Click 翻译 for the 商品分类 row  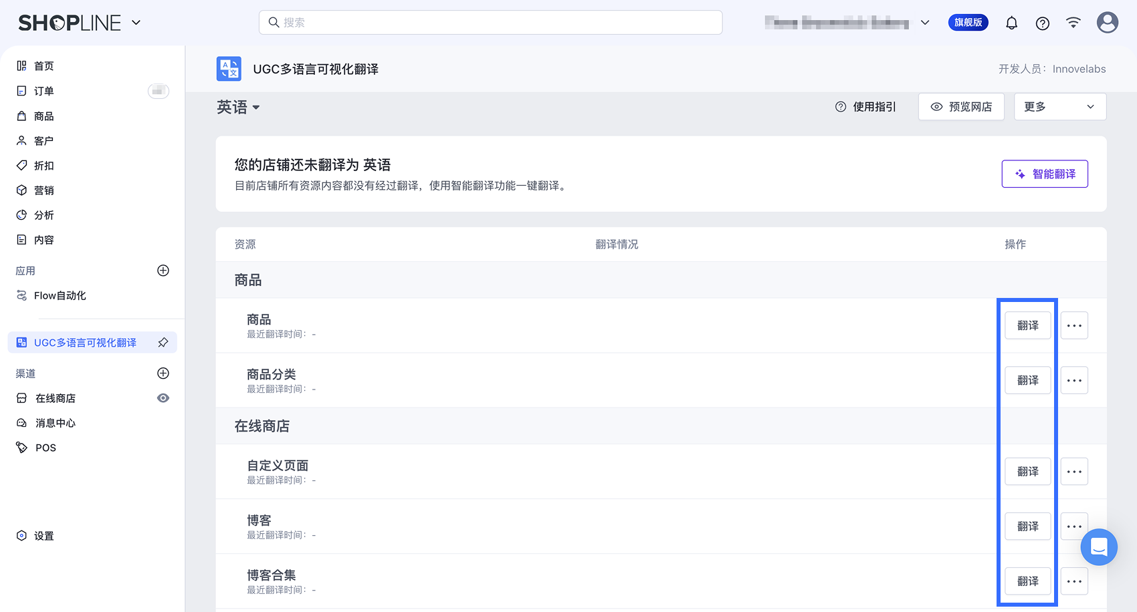click(1028, 380)
